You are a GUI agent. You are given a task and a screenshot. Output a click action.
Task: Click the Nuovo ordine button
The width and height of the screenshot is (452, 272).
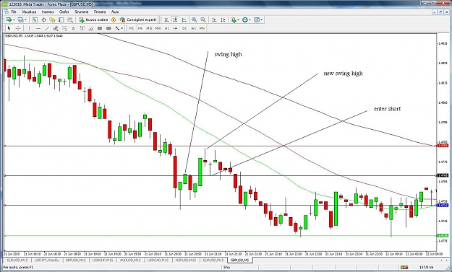tap(94, 19)
